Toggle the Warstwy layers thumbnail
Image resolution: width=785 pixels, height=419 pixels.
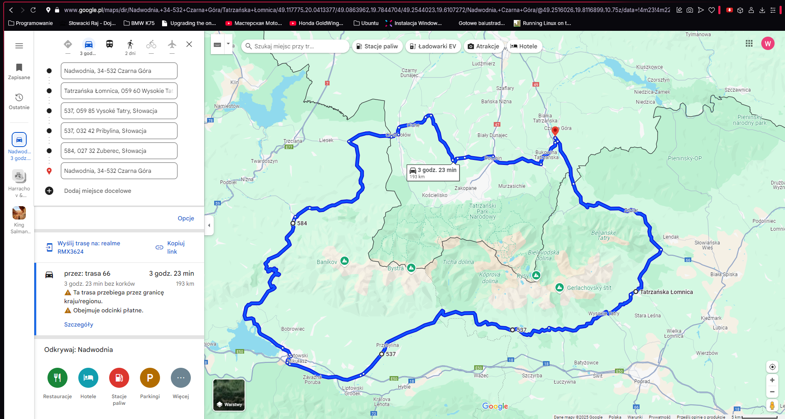click(229, 395)
